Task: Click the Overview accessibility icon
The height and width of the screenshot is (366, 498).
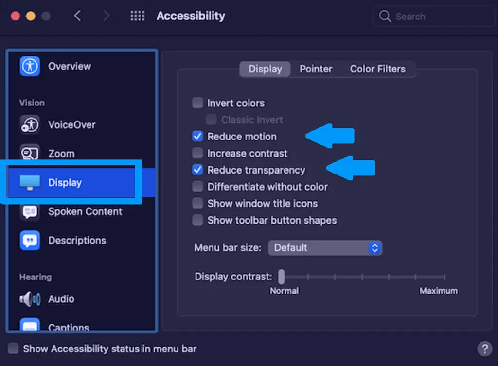Action: coord(30,66)
